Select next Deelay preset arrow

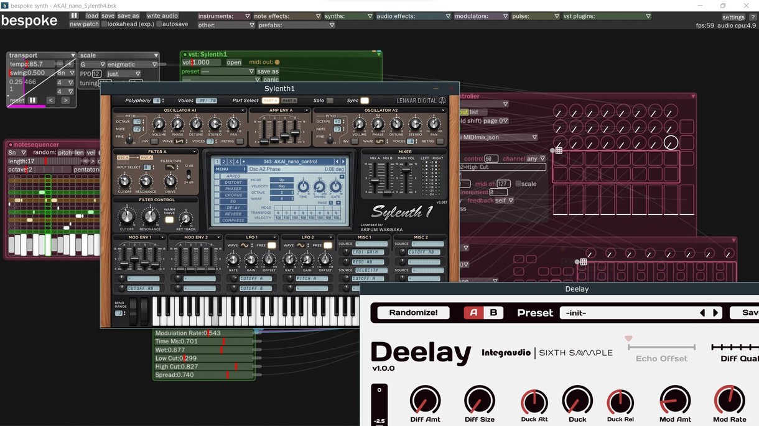tap(715, 313)
